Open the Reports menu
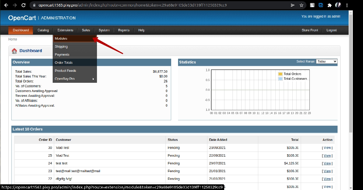Screen dimensions: 363x190 pyautogui.click(x=124, y=30)
